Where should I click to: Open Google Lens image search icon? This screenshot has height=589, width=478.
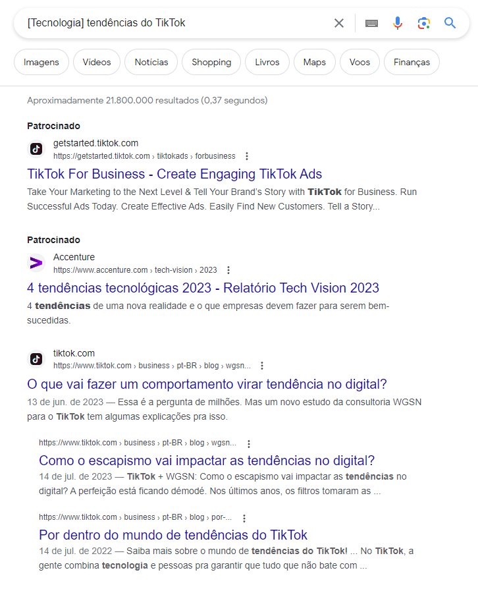click(x=424, y=23)
